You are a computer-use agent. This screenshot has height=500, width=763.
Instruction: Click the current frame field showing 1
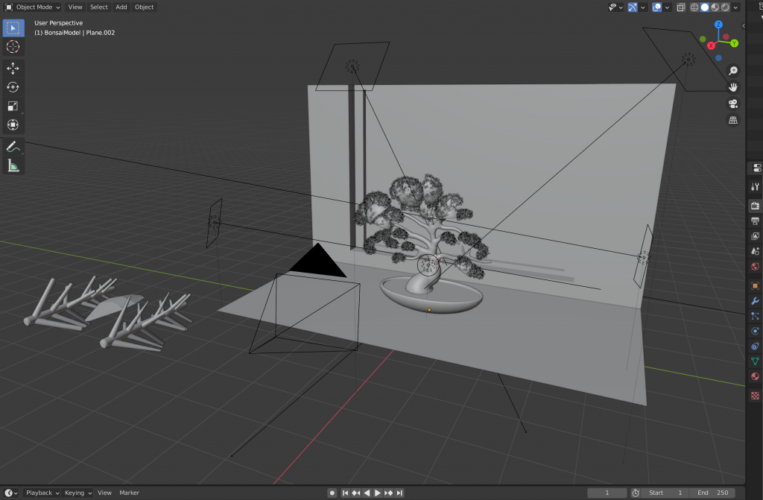click(607, 493)
